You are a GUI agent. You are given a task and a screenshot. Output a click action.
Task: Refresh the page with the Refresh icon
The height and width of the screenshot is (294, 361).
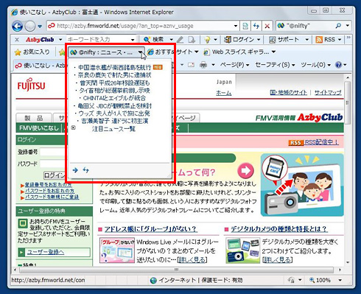256,26
